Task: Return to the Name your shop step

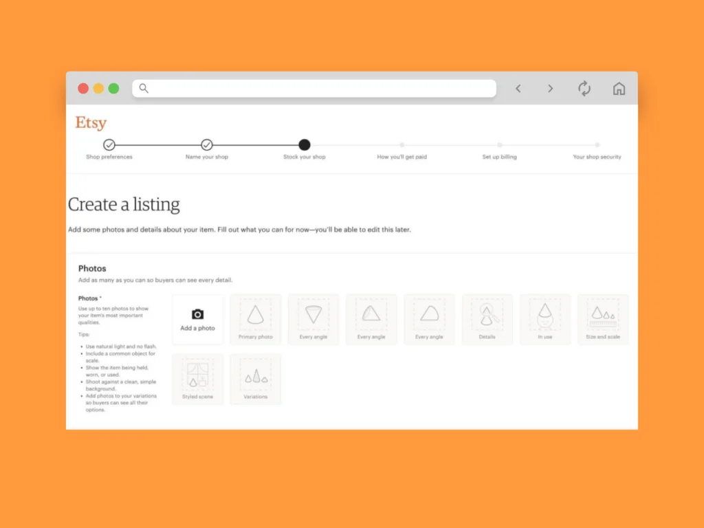Action: pos(207,145)
